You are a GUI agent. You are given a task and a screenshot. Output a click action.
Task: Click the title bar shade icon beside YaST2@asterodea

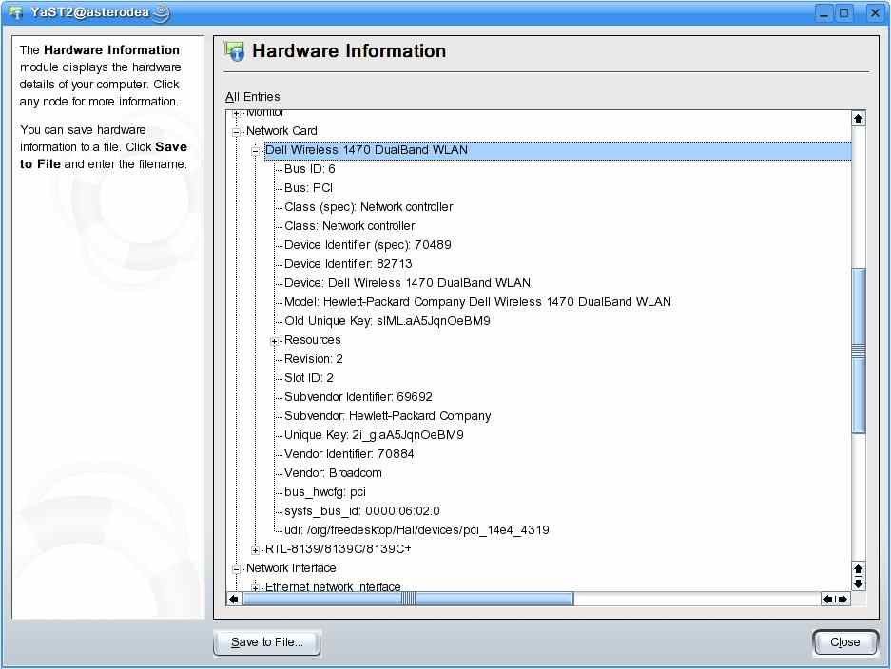162,12
